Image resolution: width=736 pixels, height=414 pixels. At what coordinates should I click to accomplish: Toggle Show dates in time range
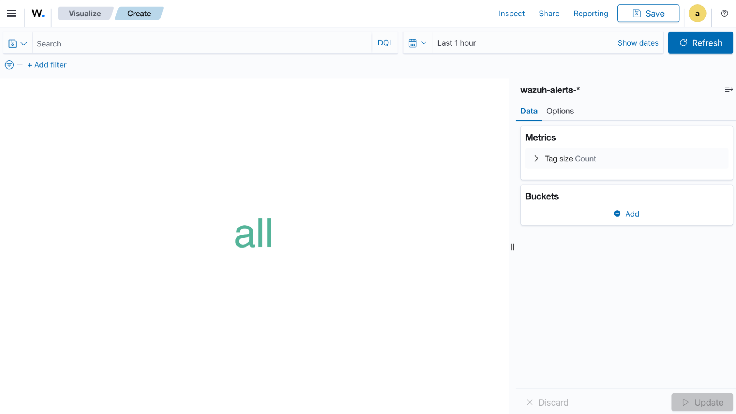point(638,43)
